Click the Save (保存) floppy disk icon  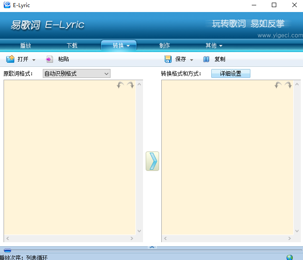168,59
